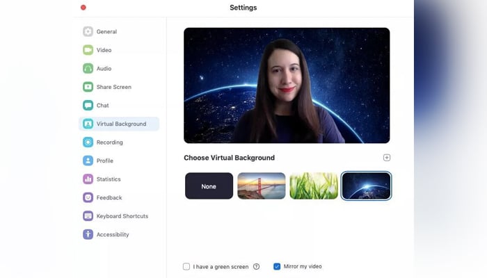Click the General gear icon
Image resolution: width=487 pixels, height=278 pixels.
click(x=88, y=31)
